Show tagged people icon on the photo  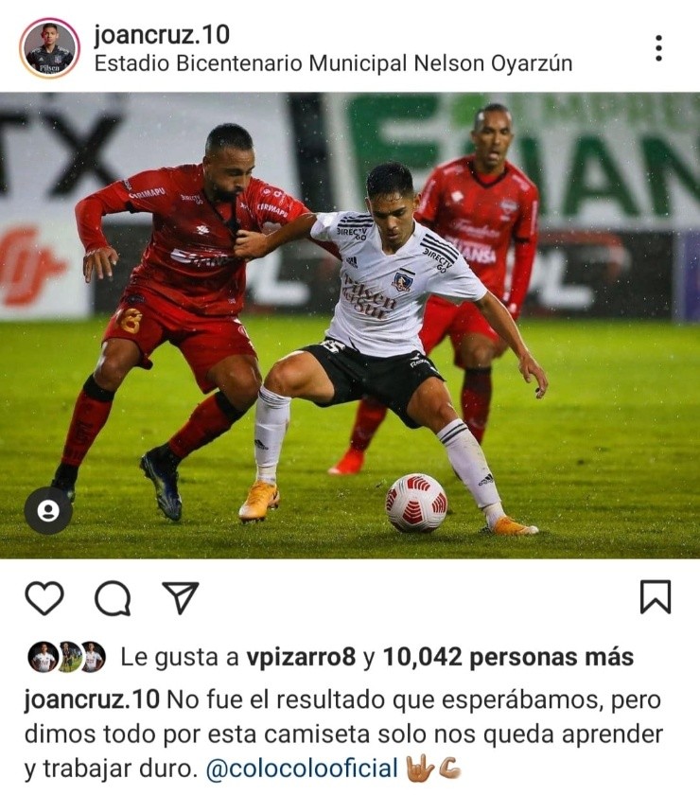48,510
